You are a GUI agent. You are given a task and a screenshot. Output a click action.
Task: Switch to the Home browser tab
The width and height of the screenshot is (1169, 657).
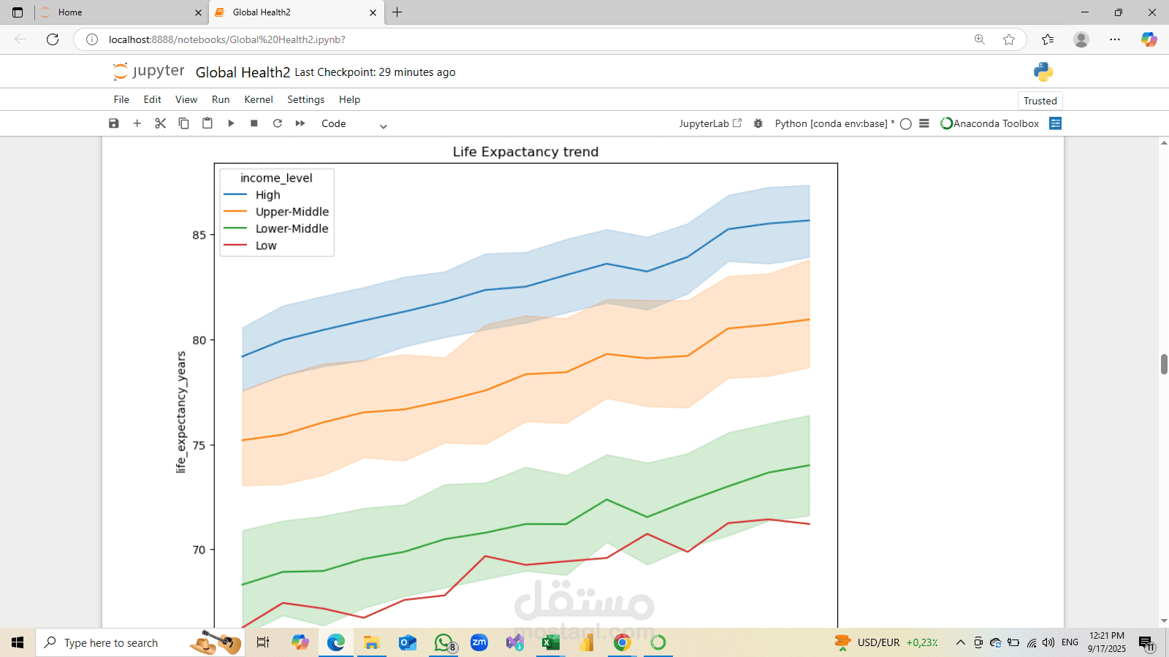[x=121, y=12]
